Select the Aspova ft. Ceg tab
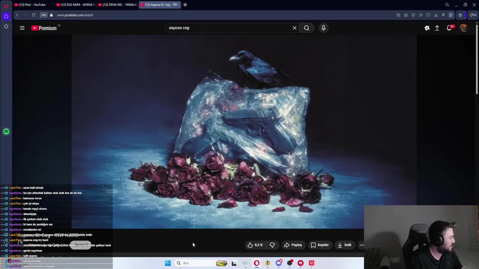 click(x=159, y=4)
